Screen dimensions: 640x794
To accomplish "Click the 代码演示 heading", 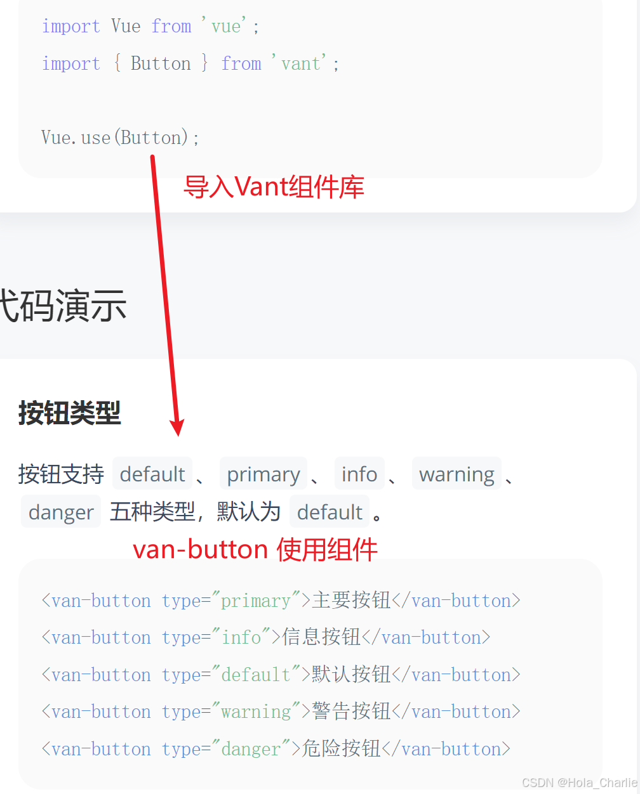I will pos(62,306).
